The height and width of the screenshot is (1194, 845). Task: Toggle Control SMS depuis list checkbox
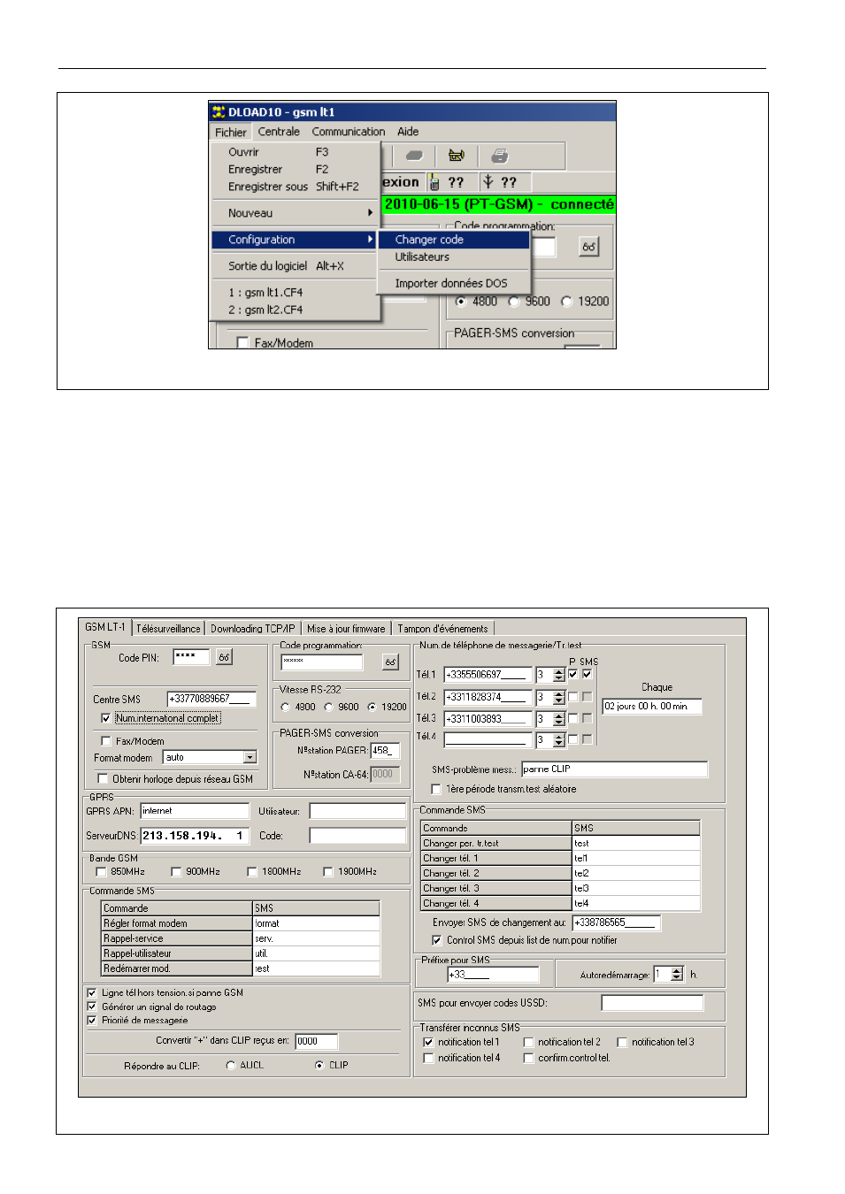point(437,940)
